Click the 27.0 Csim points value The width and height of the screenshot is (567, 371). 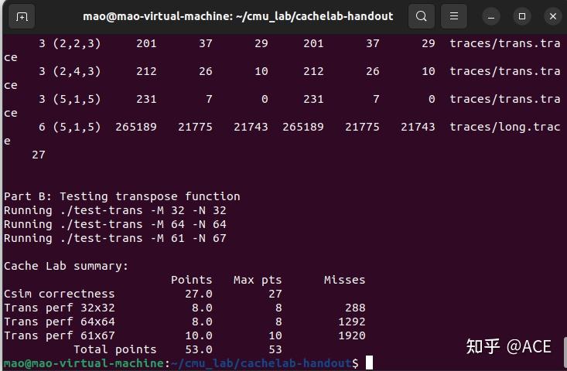point(199,294)
